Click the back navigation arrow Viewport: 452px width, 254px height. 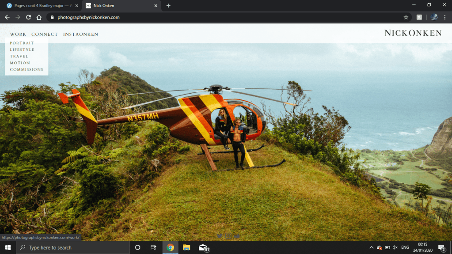tap(7, 17)
